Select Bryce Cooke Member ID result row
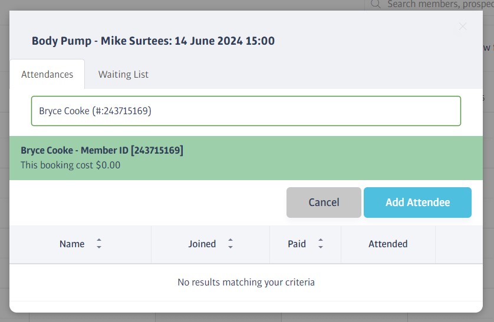 tap(246, 158)
